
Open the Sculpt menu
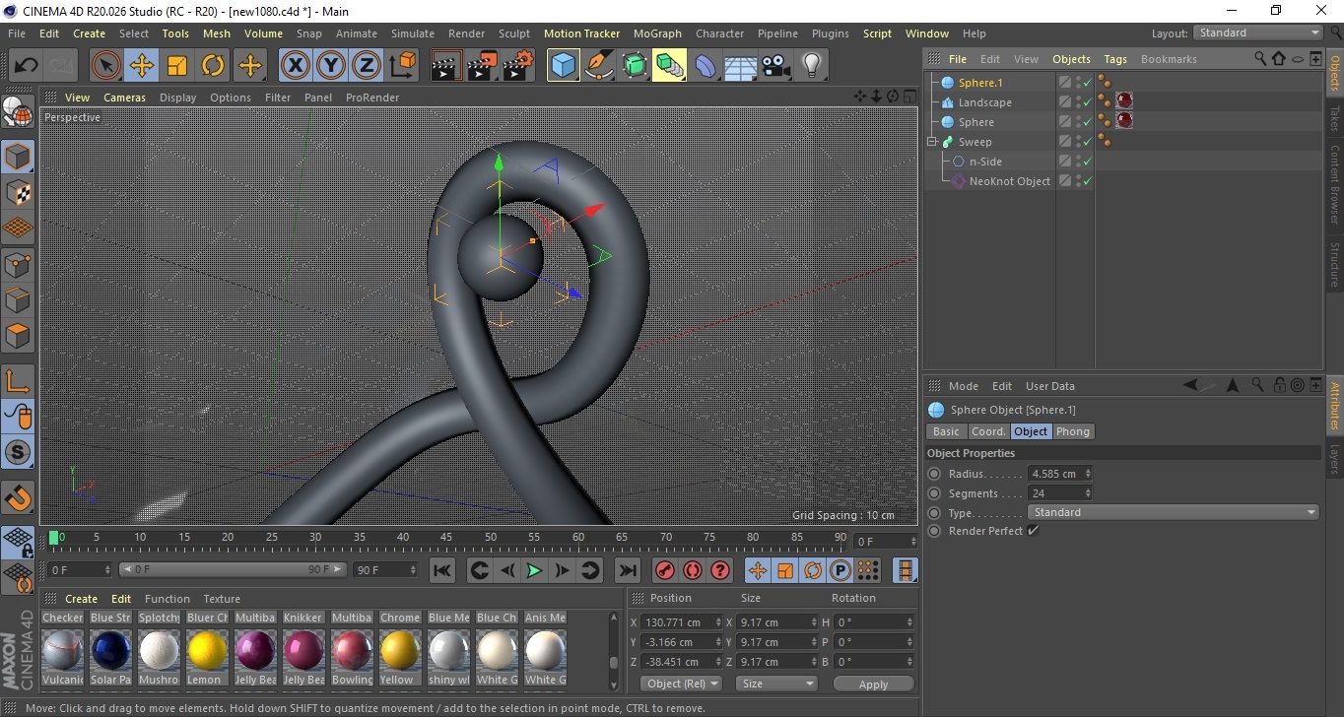513,33
